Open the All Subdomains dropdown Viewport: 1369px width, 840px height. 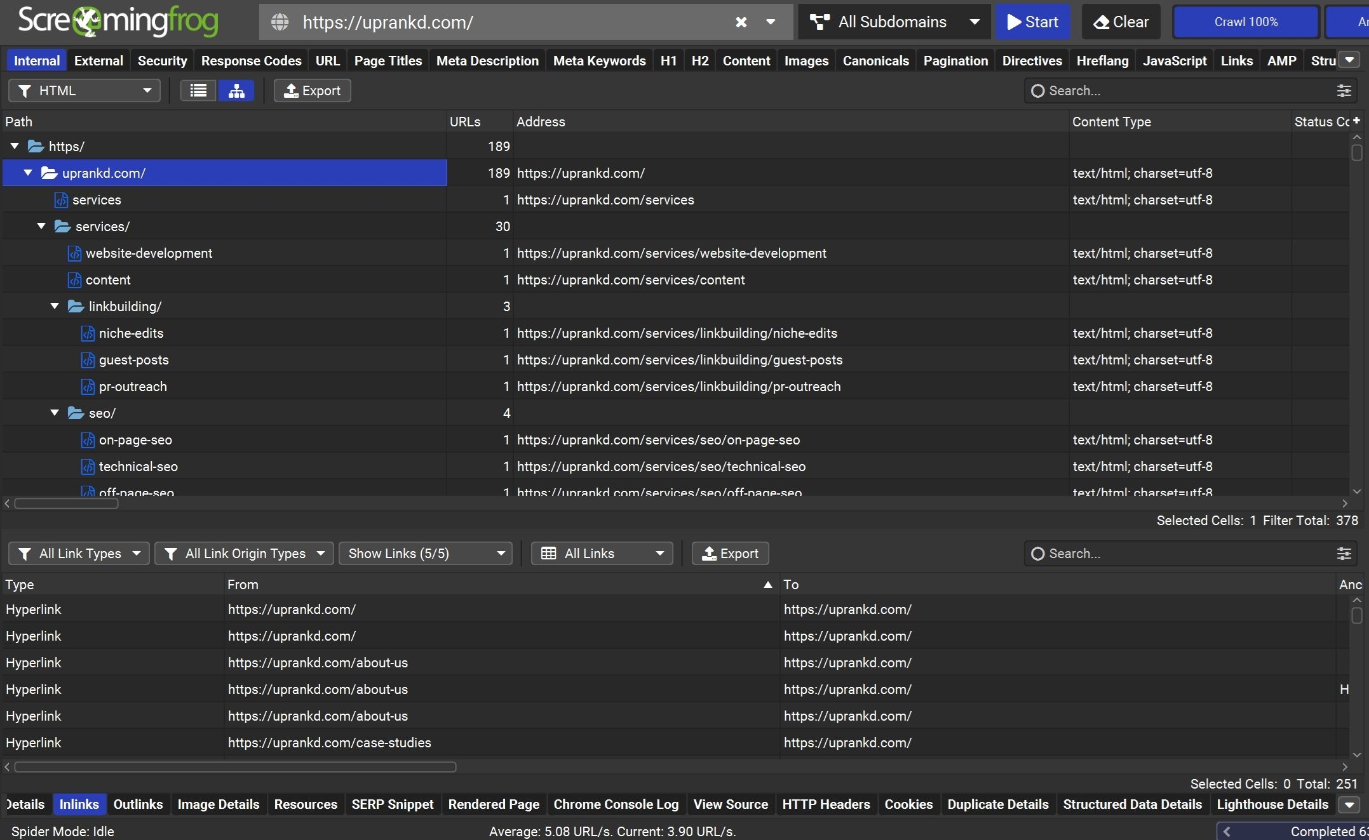(894, 22)
